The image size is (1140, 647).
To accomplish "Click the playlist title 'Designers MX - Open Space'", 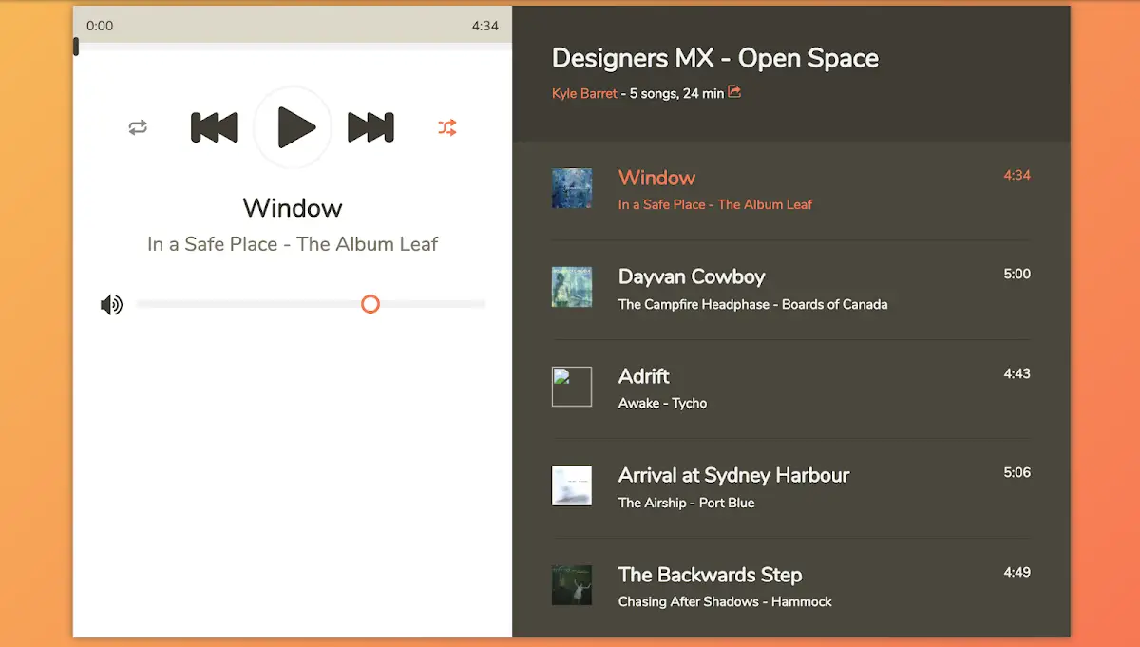I will (x=715, y=58).
